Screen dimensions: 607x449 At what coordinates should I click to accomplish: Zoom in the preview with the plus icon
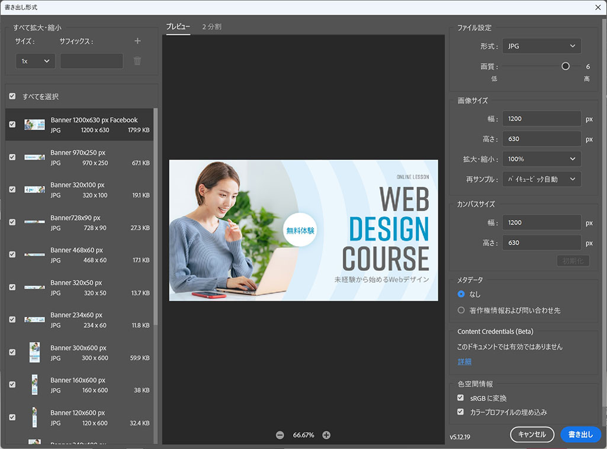pyautogui.click(x=326, y=435)
